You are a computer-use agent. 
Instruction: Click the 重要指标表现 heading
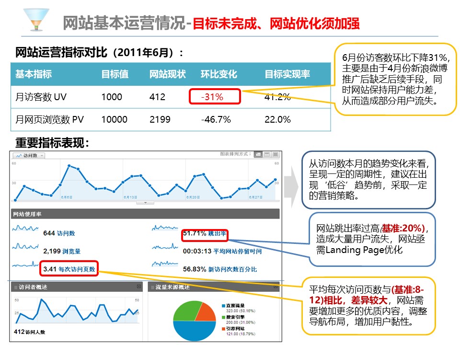[52, 143]
